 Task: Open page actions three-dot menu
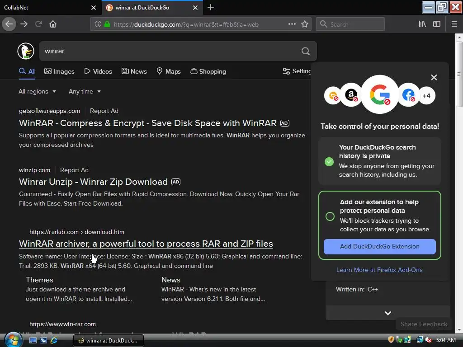point(292,24)
